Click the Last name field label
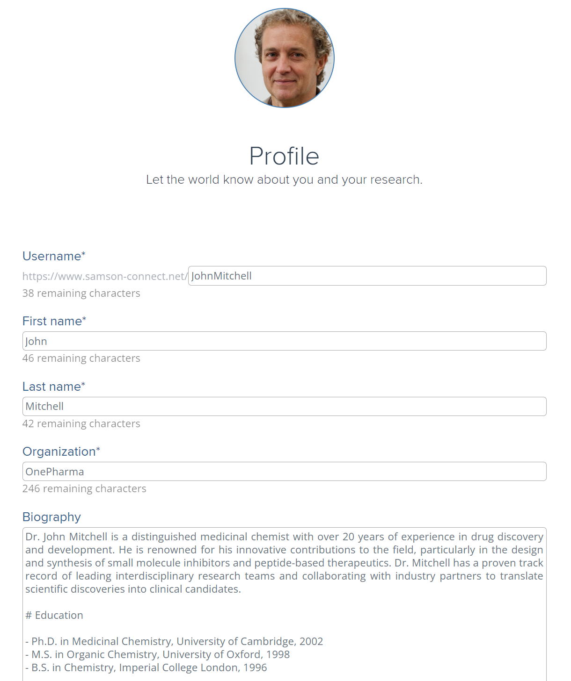Viewport: 571px width, 681px height. coord(53,386)
